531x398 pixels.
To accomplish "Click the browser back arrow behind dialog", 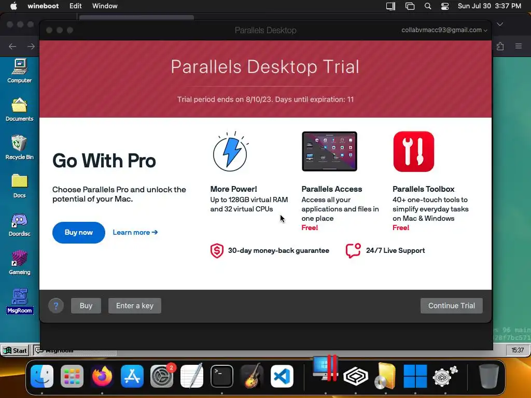I will pos(12,46).
